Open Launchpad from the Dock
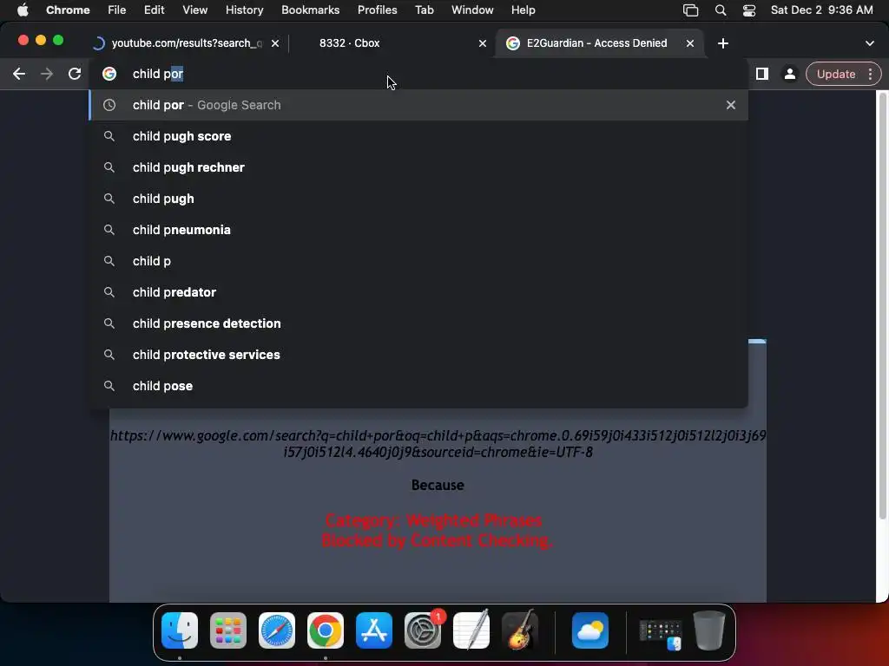The width and height of the screenshot is (889, 666). 228,630
